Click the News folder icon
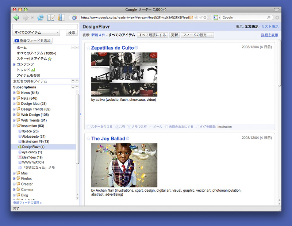 click(x=18, y=92)
